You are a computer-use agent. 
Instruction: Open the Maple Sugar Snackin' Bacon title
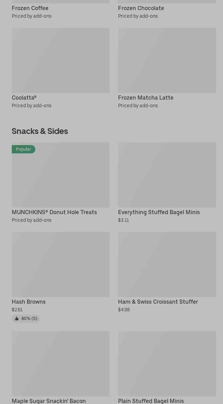49,401
